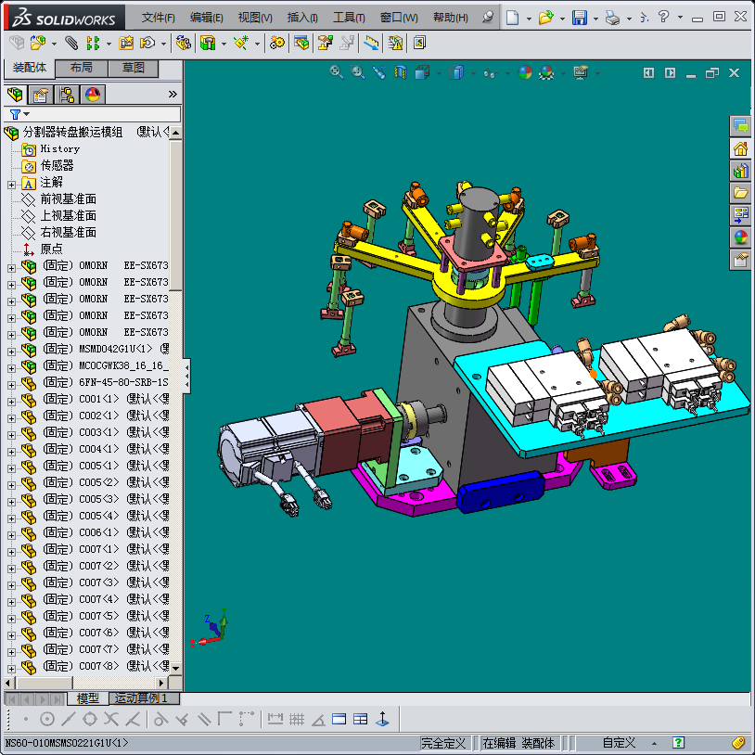Screen dimensions: 755x755
Task: Click New Motion Study icon
Action: [x=277, y=44]
